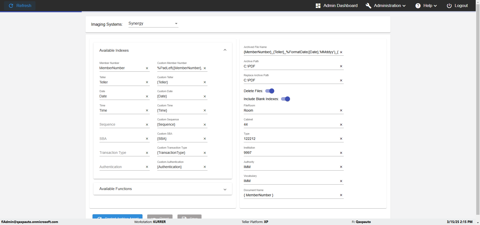480x225 pixels.
Task: Expand the Available Functions panel
Action: click(x=225, y=189)
